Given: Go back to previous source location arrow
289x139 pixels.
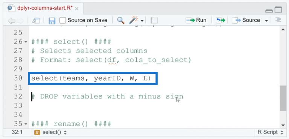Looking at the screenshot, I should (x=11, y=20).
